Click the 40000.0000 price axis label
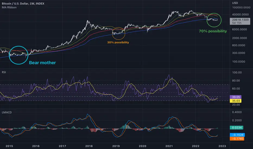Screen dimensions: 253x149 click(241, 15)
